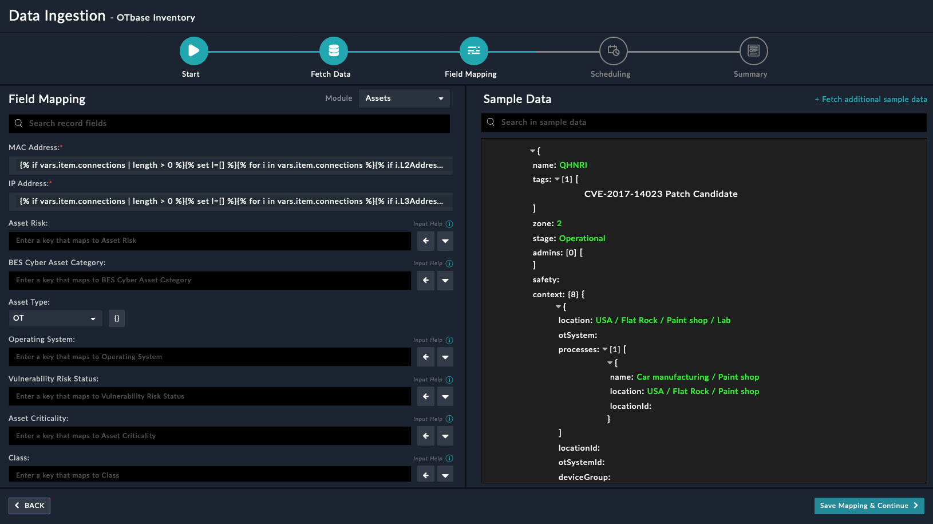Open the Asset Type dropdown set to OT
This screenshot has width=933, height=524.
coord(55,318)
